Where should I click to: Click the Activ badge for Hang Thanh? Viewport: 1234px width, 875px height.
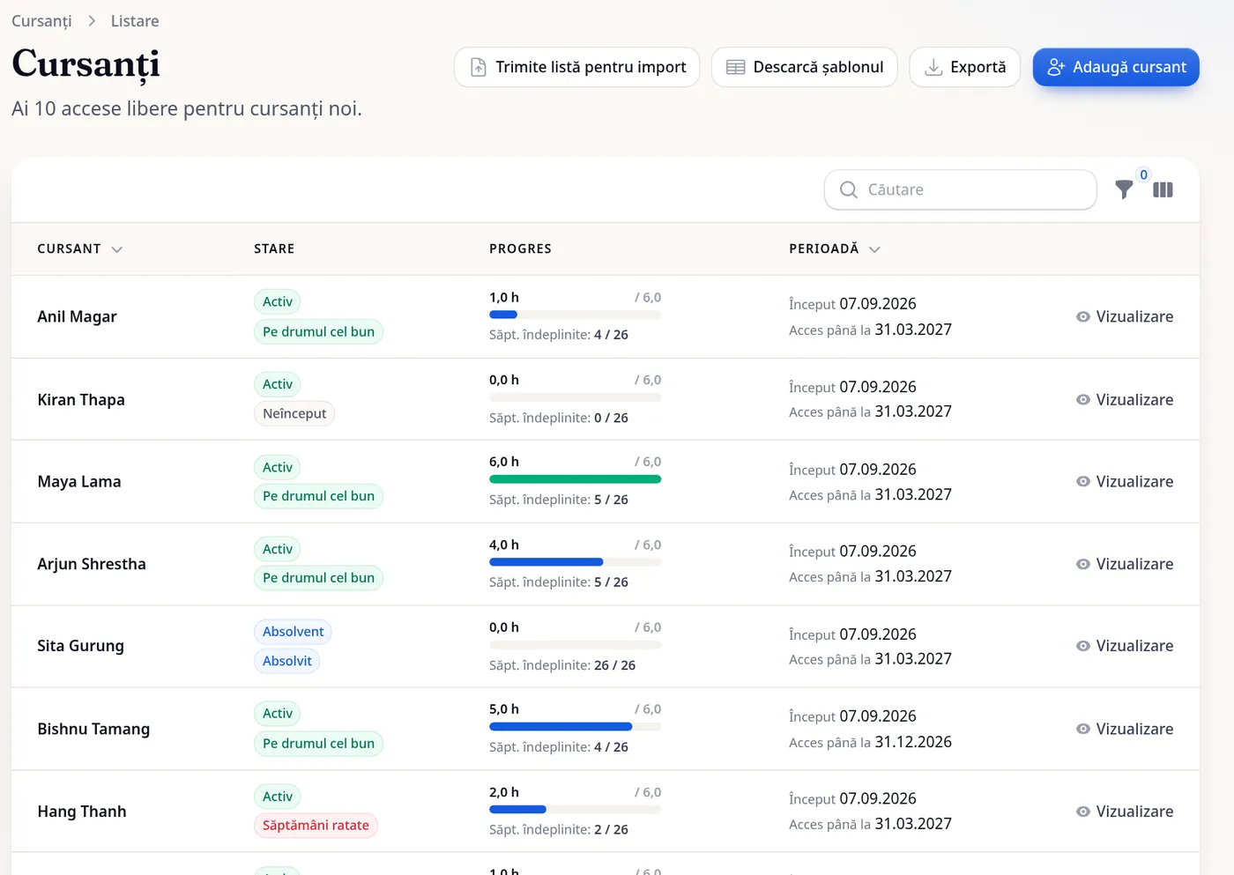click(278, 797)
